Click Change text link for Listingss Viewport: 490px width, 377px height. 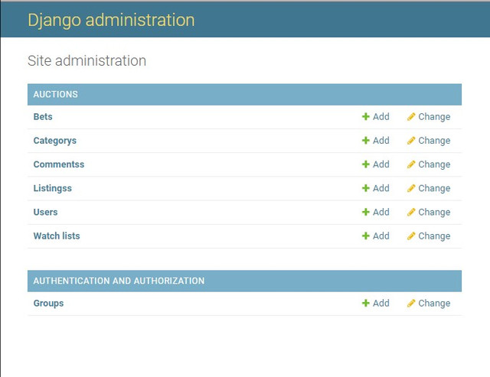point(434,188)
